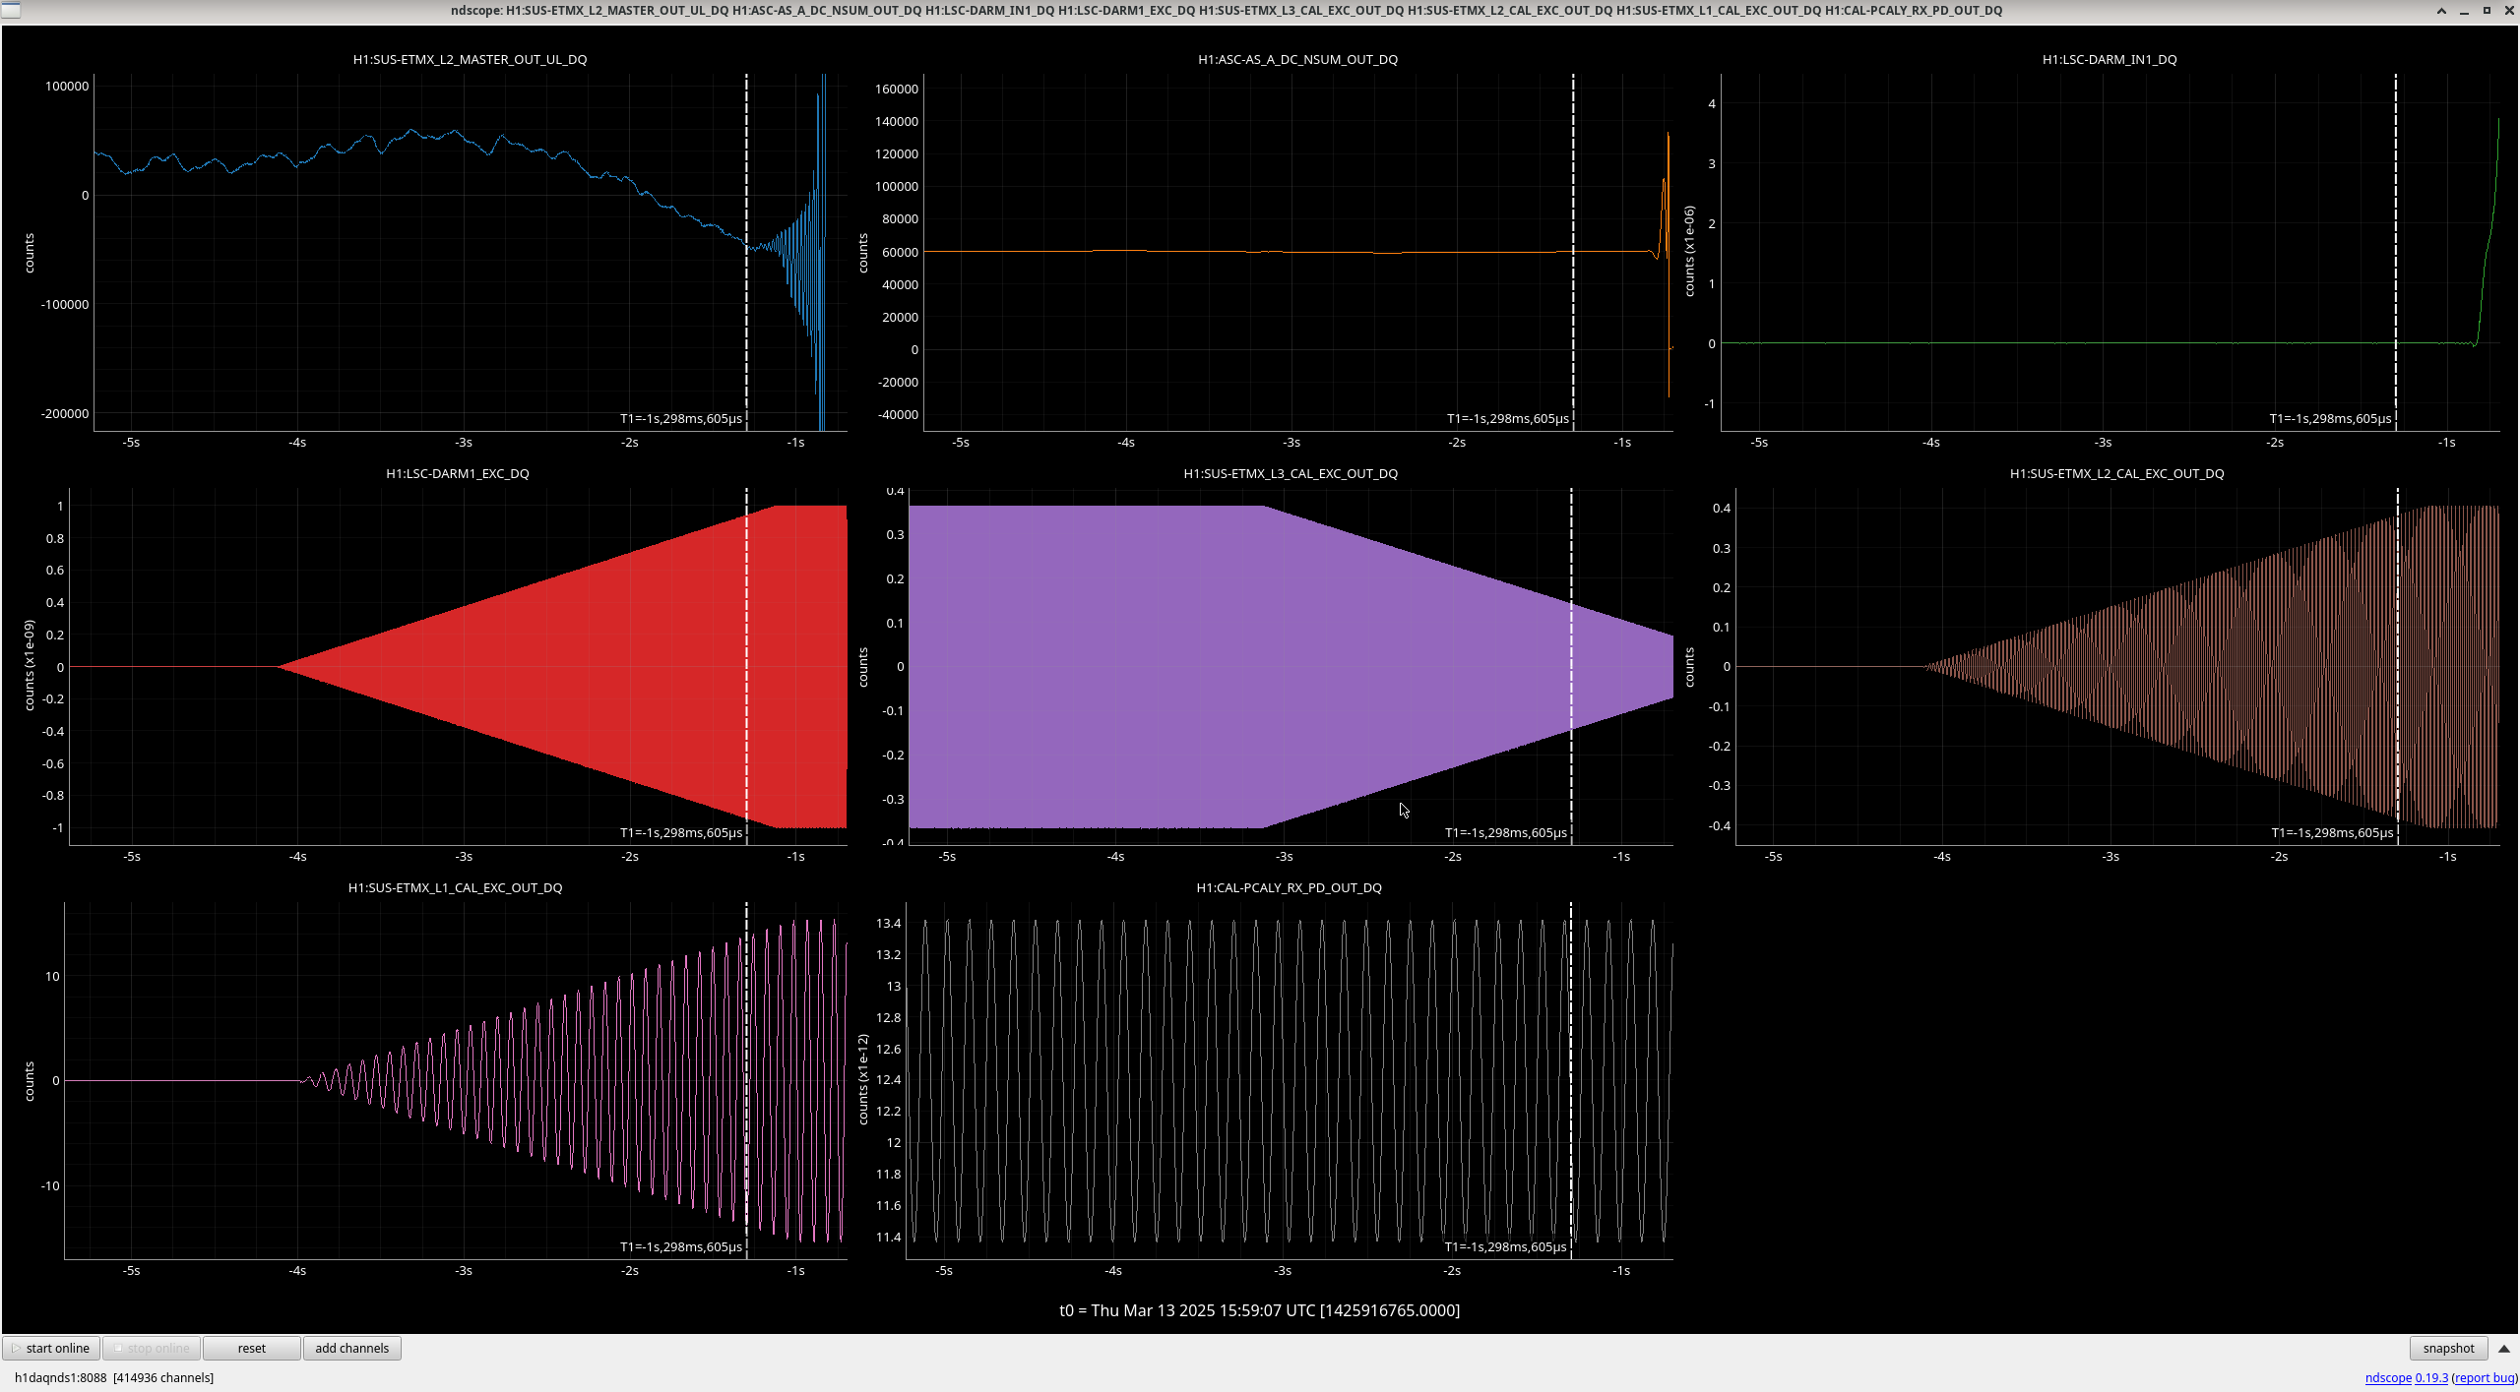Click the 160000 tick on ASC-AS_A plot
The image size is (2520, 1392).
click(x=897, y=89)
